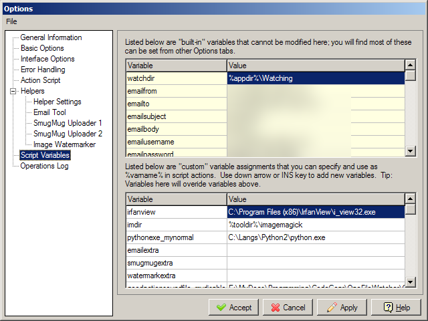Select the irfanview variable cell
Screen dimensions: 428x321
(177, 212)
